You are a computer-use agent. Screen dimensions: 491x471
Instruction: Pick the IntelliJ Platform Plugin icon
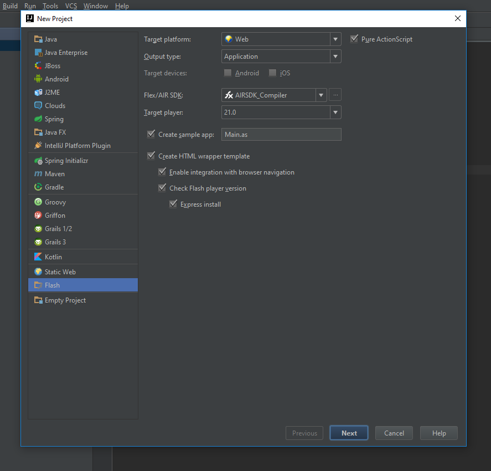point(38,145)
